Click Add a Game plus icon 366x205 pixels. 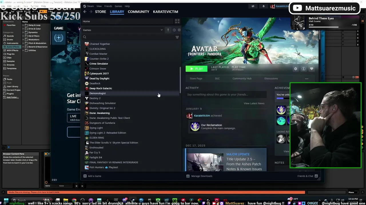pos(85,176)
